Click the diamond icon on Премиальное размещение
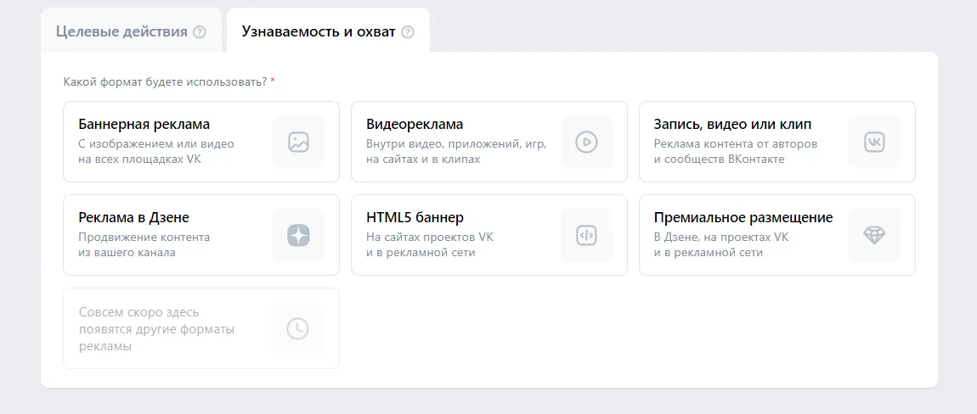 (874, 235)
